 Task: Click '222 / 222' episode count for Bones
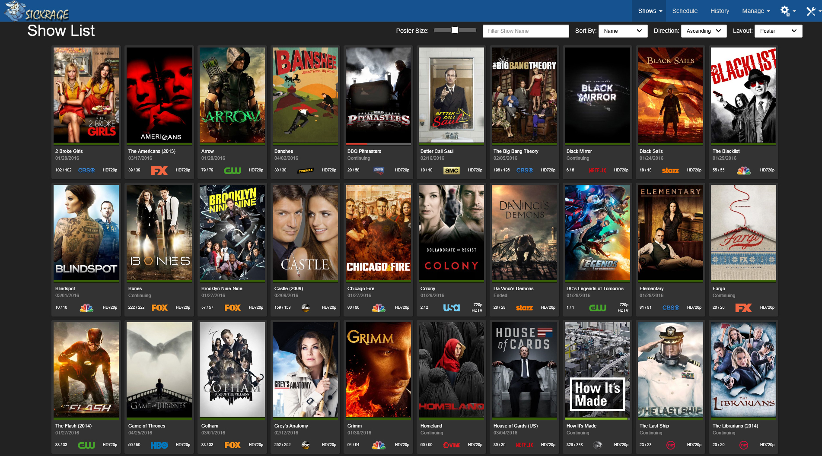click(137, 307)
